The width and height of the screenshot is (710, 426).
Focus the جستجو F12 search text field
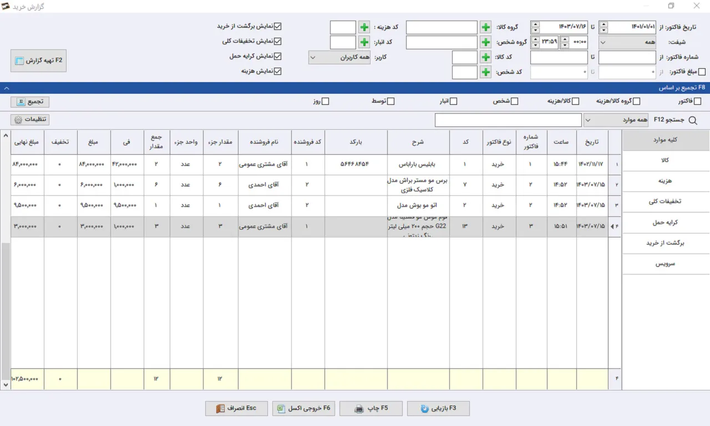click(508, 120)
